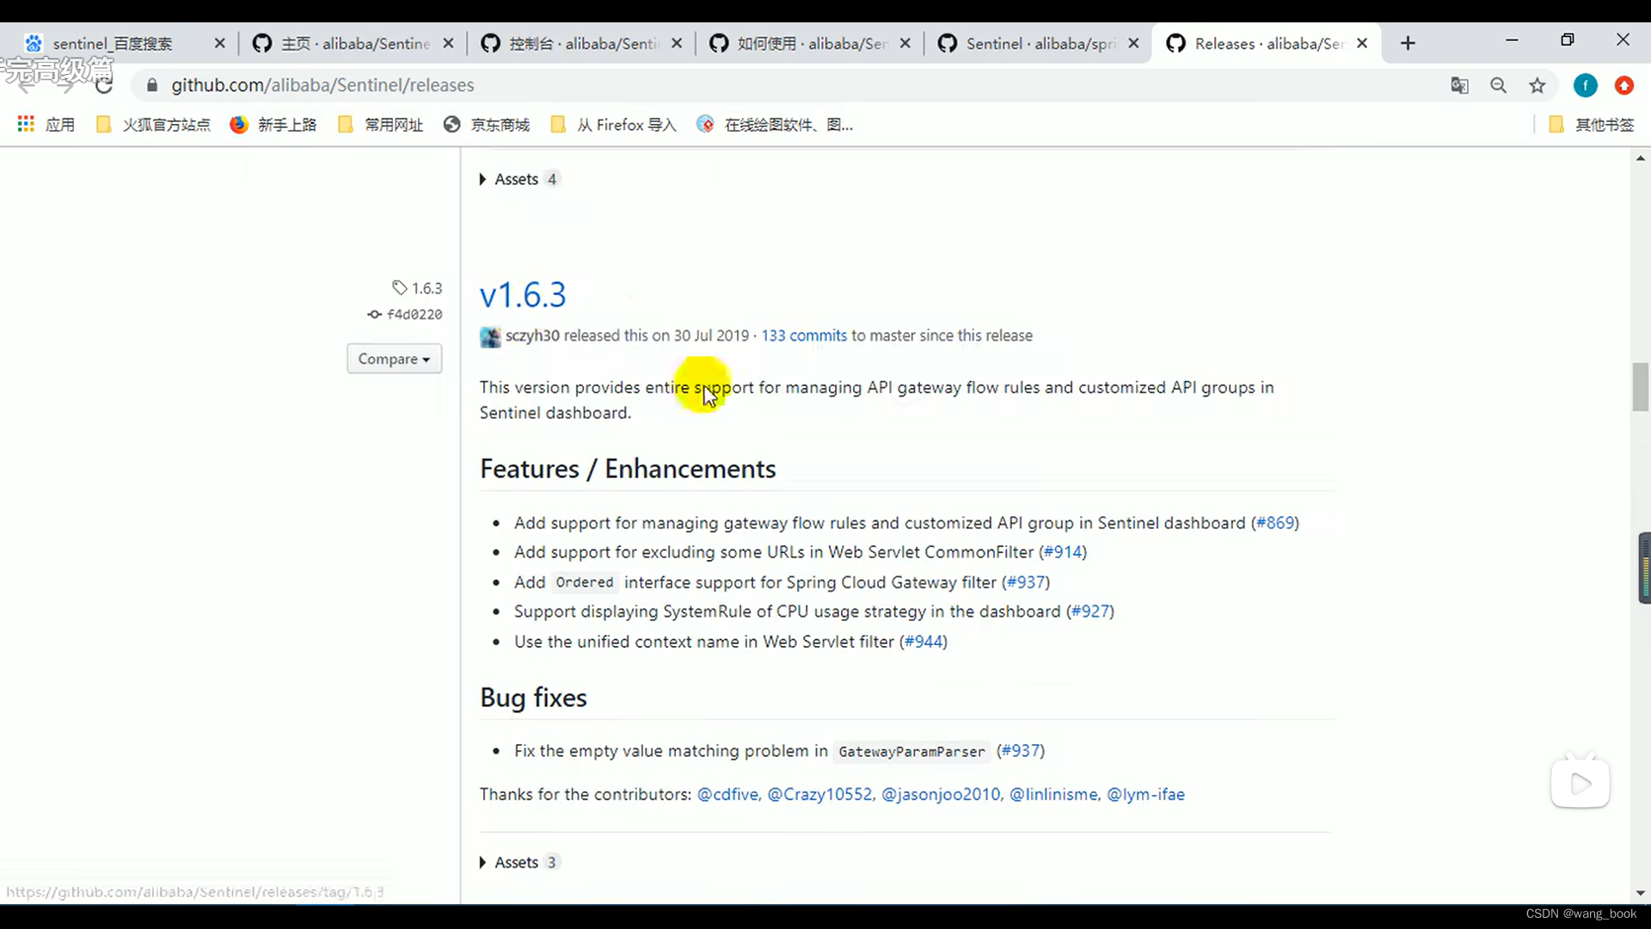Click the Bug fixes heading

click(x=533, y=698)
